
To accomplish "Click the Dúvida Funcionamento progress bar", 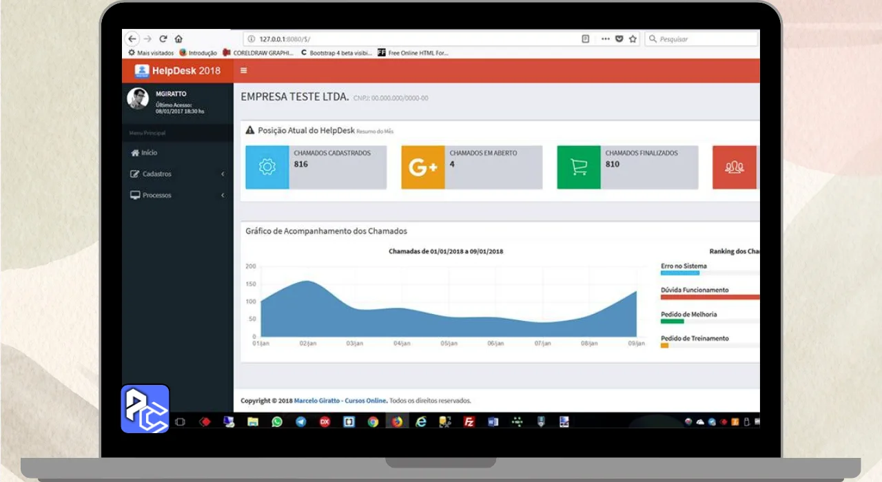I will (710, 297).
